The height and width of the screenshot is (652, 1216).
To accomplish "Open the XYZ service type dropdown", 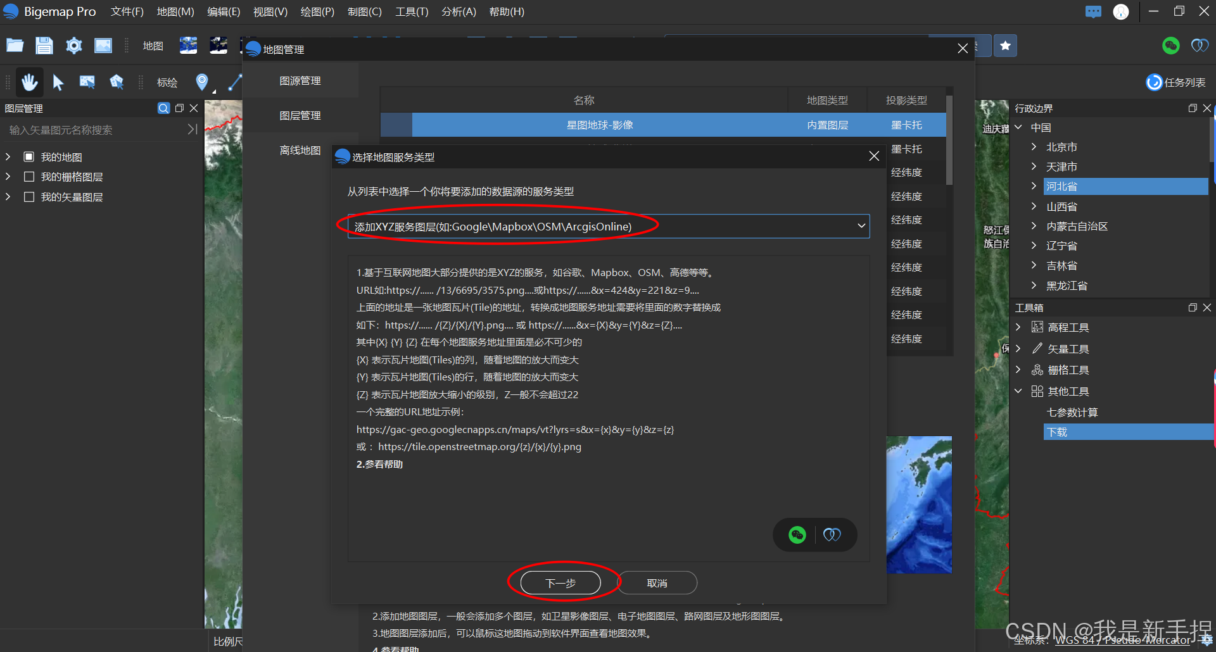I will [609, 226].
